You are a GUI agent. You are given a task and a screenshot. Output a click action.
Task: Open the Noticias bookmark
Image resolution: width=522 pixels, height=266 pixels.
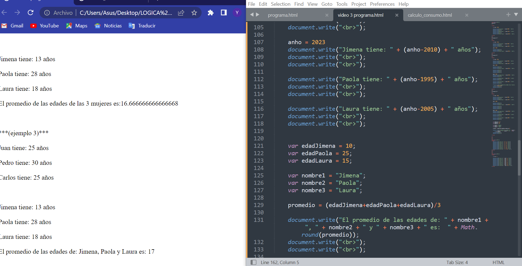108,26
